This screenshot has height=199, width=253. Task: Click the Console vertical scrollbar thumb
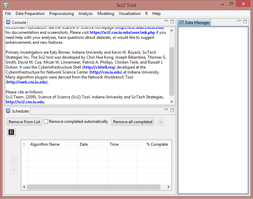click(x=172, y=71)
